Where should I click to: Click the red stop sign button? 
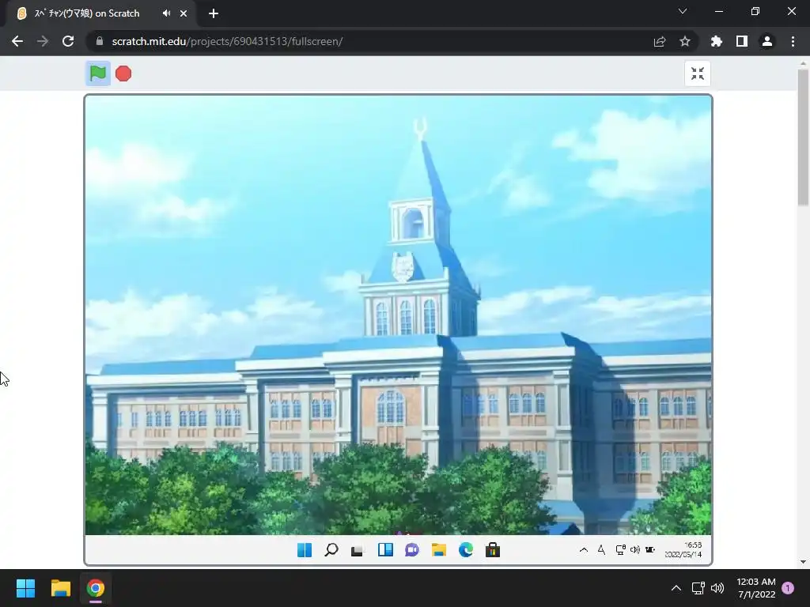point(123,74)
